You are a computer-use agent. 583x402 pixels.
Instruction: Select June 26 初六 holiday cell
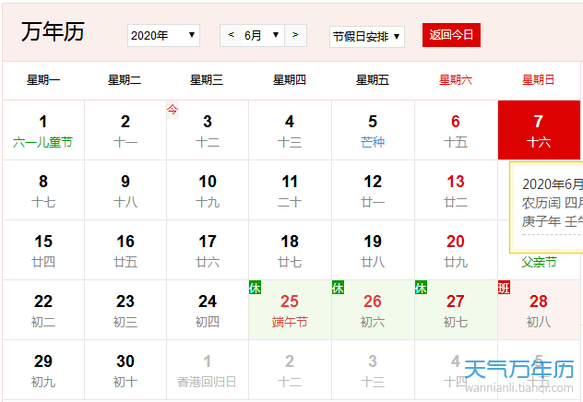[373, 310]
